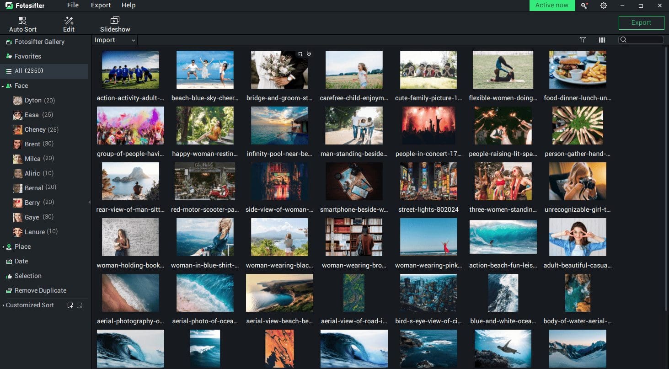
Task: Open the Import dropdown
Action: click(115, 40)
